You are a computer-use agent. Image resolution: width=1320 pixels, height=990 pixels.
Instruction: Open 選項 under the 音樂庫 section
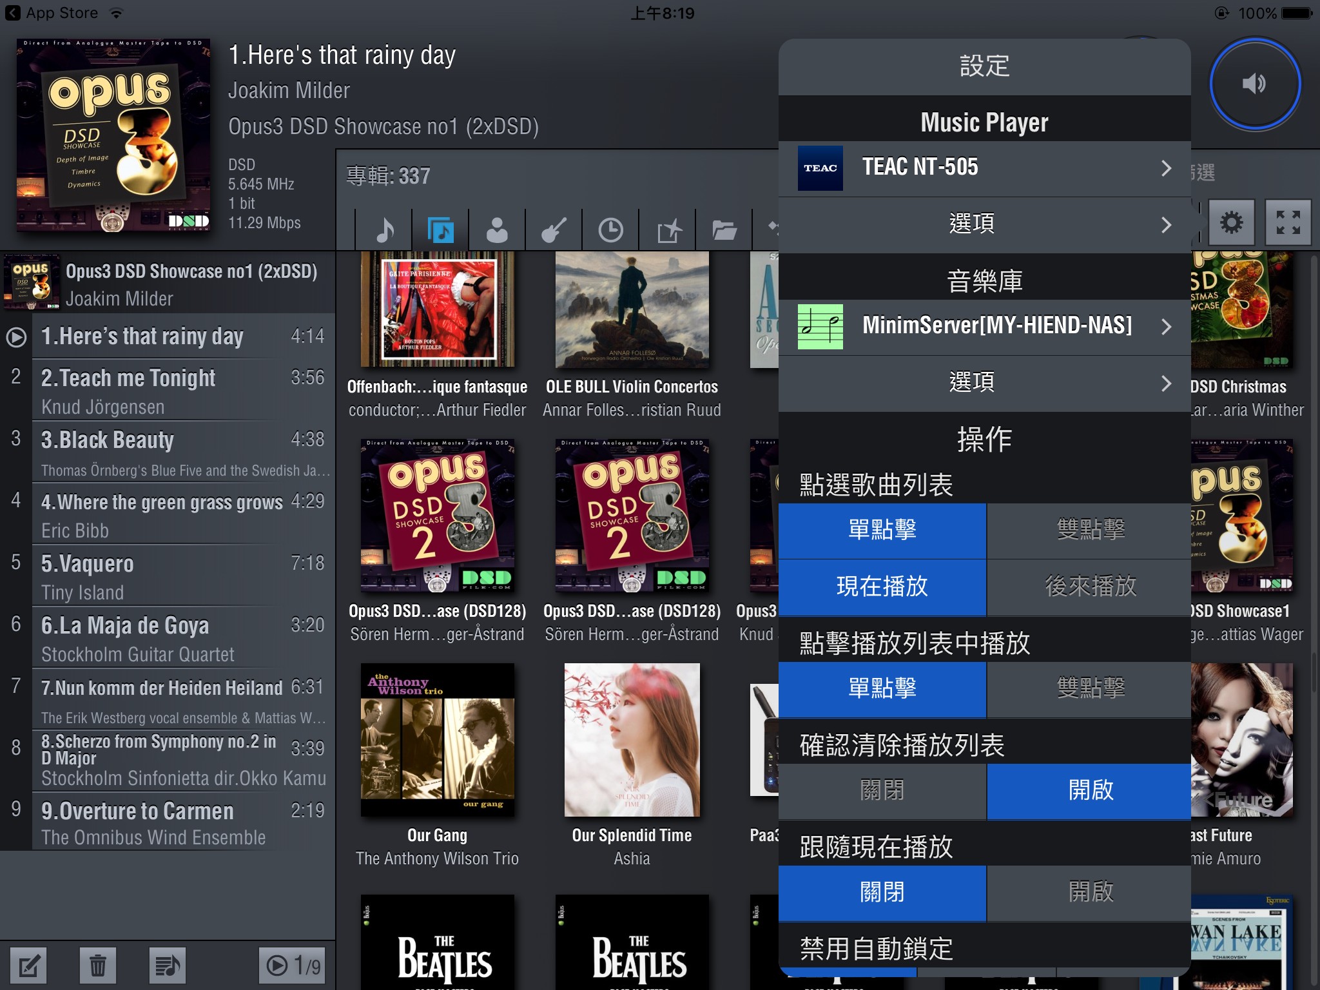(x=985, y=383)
